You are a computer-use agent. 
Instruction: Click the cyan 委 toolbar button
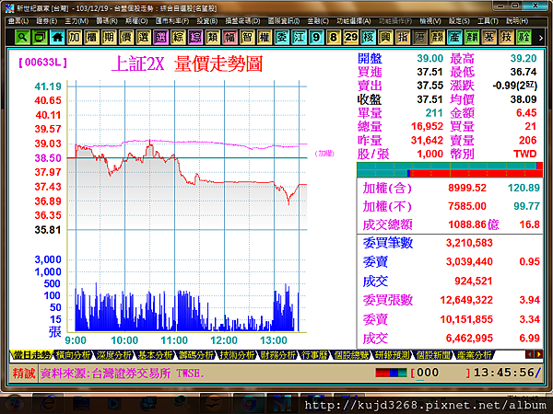pos(281,37)
